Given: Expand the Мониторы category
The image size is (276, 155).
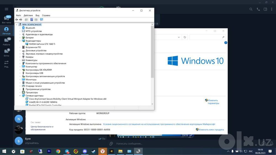Looking at the screenshot, I should 20,80.
